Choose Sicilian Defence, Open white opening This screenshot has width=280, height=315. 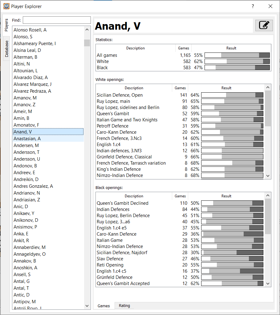[120, 95]
